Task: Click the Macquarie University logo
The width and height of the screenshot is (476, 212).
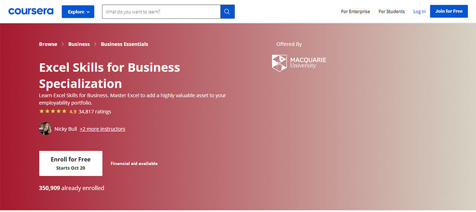Action: point(299,63)
